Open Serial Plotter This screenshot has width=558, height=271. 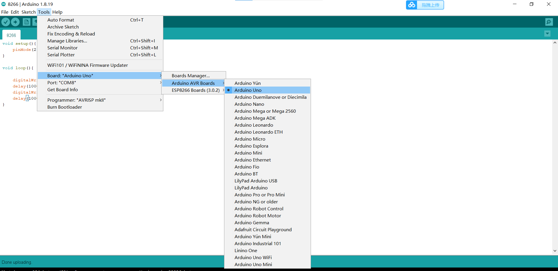coord(100,55)
